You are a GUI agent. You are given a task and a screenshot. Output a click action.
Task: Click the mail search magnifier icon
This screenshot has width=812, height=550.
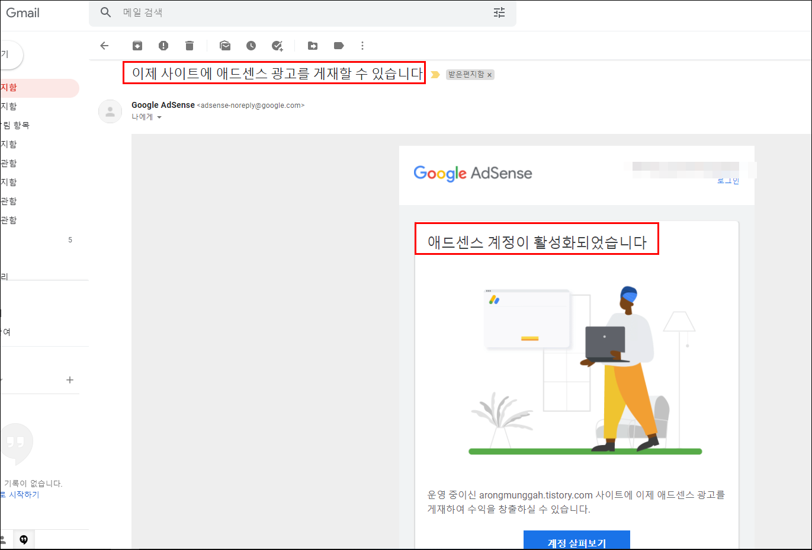[105, 12]
